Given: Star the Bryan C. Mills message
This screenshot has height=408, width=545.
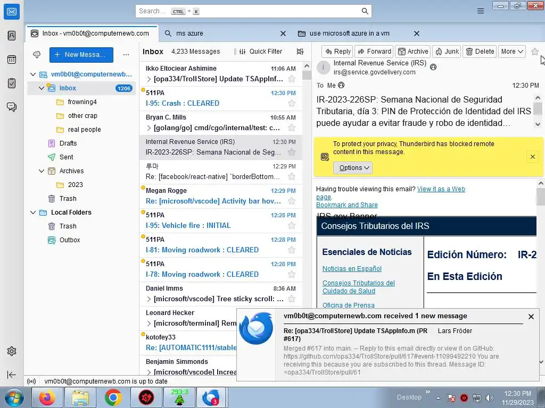Looking at the screenshot, I should pos(292,127).
